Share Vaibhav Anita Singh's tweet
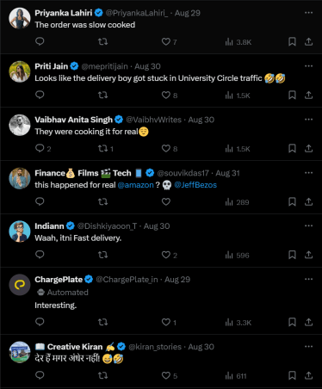 click(308, 148)
